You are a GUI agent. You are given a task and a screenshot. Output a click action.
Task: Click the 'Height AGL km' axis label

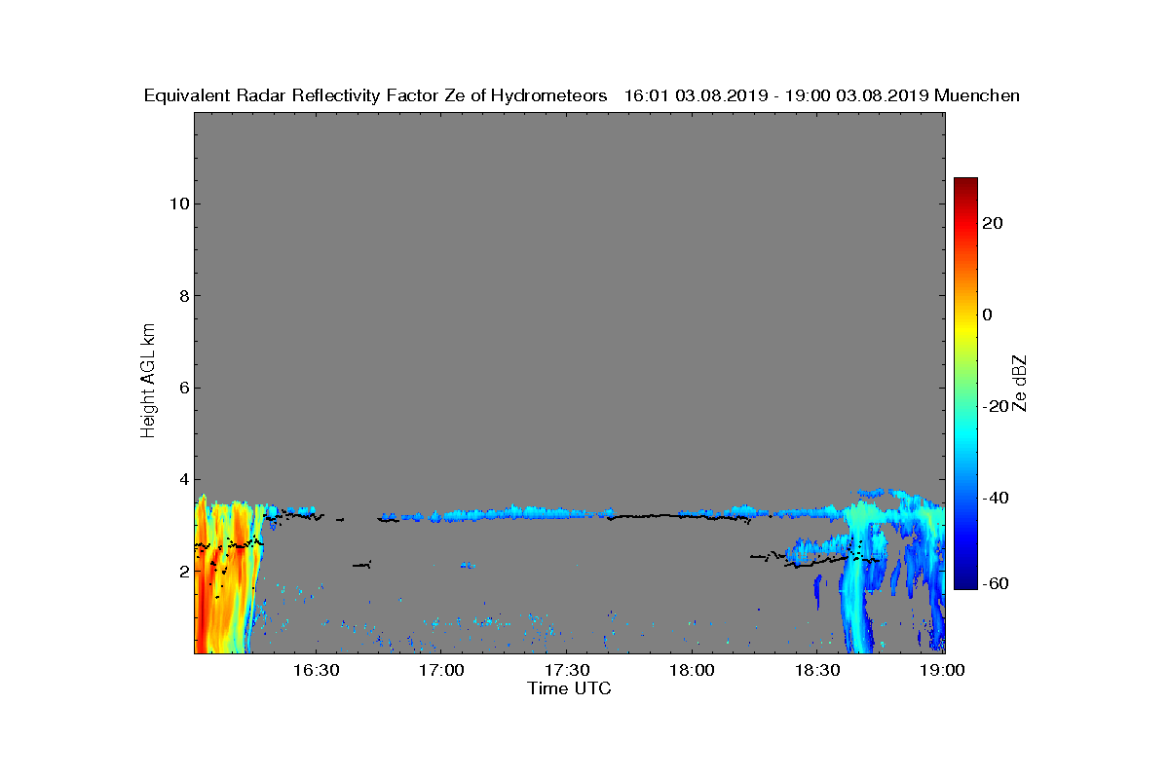[148, 381]
